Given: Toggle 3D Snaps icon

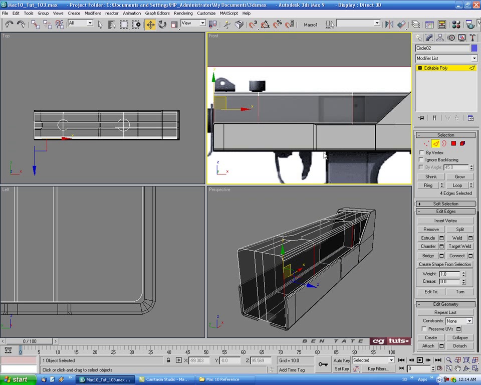Looking at the screenshot, I should (253, 25).
